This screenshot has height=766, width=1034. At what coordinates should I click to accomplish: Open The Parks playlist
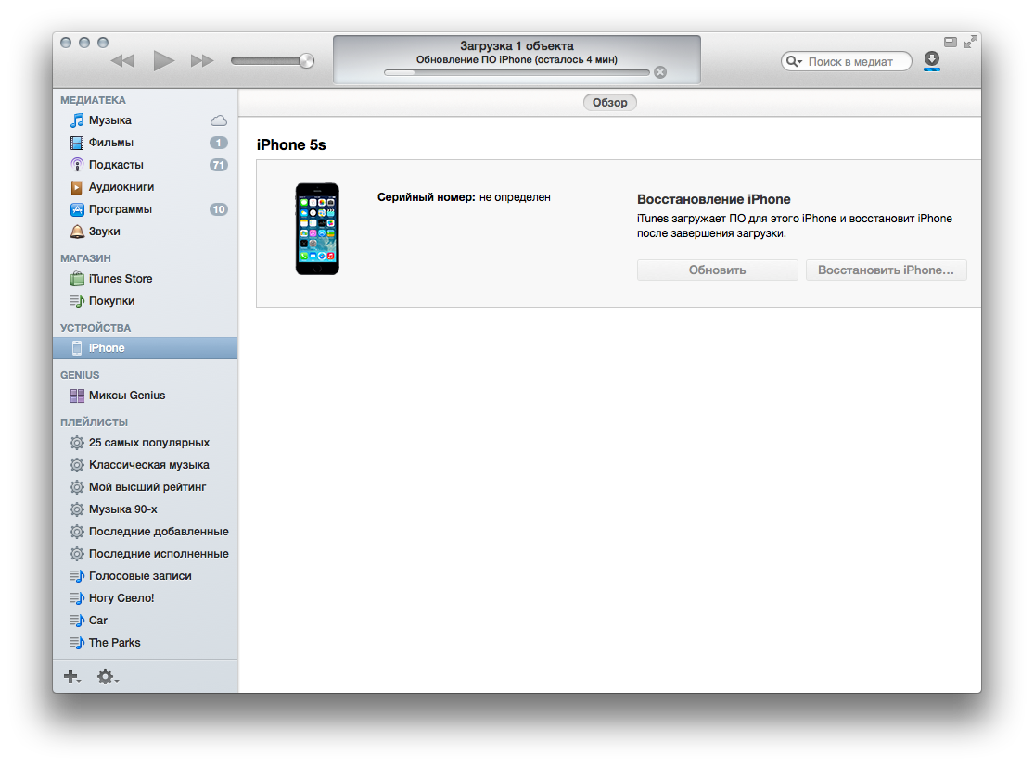(x=145, y=643)
